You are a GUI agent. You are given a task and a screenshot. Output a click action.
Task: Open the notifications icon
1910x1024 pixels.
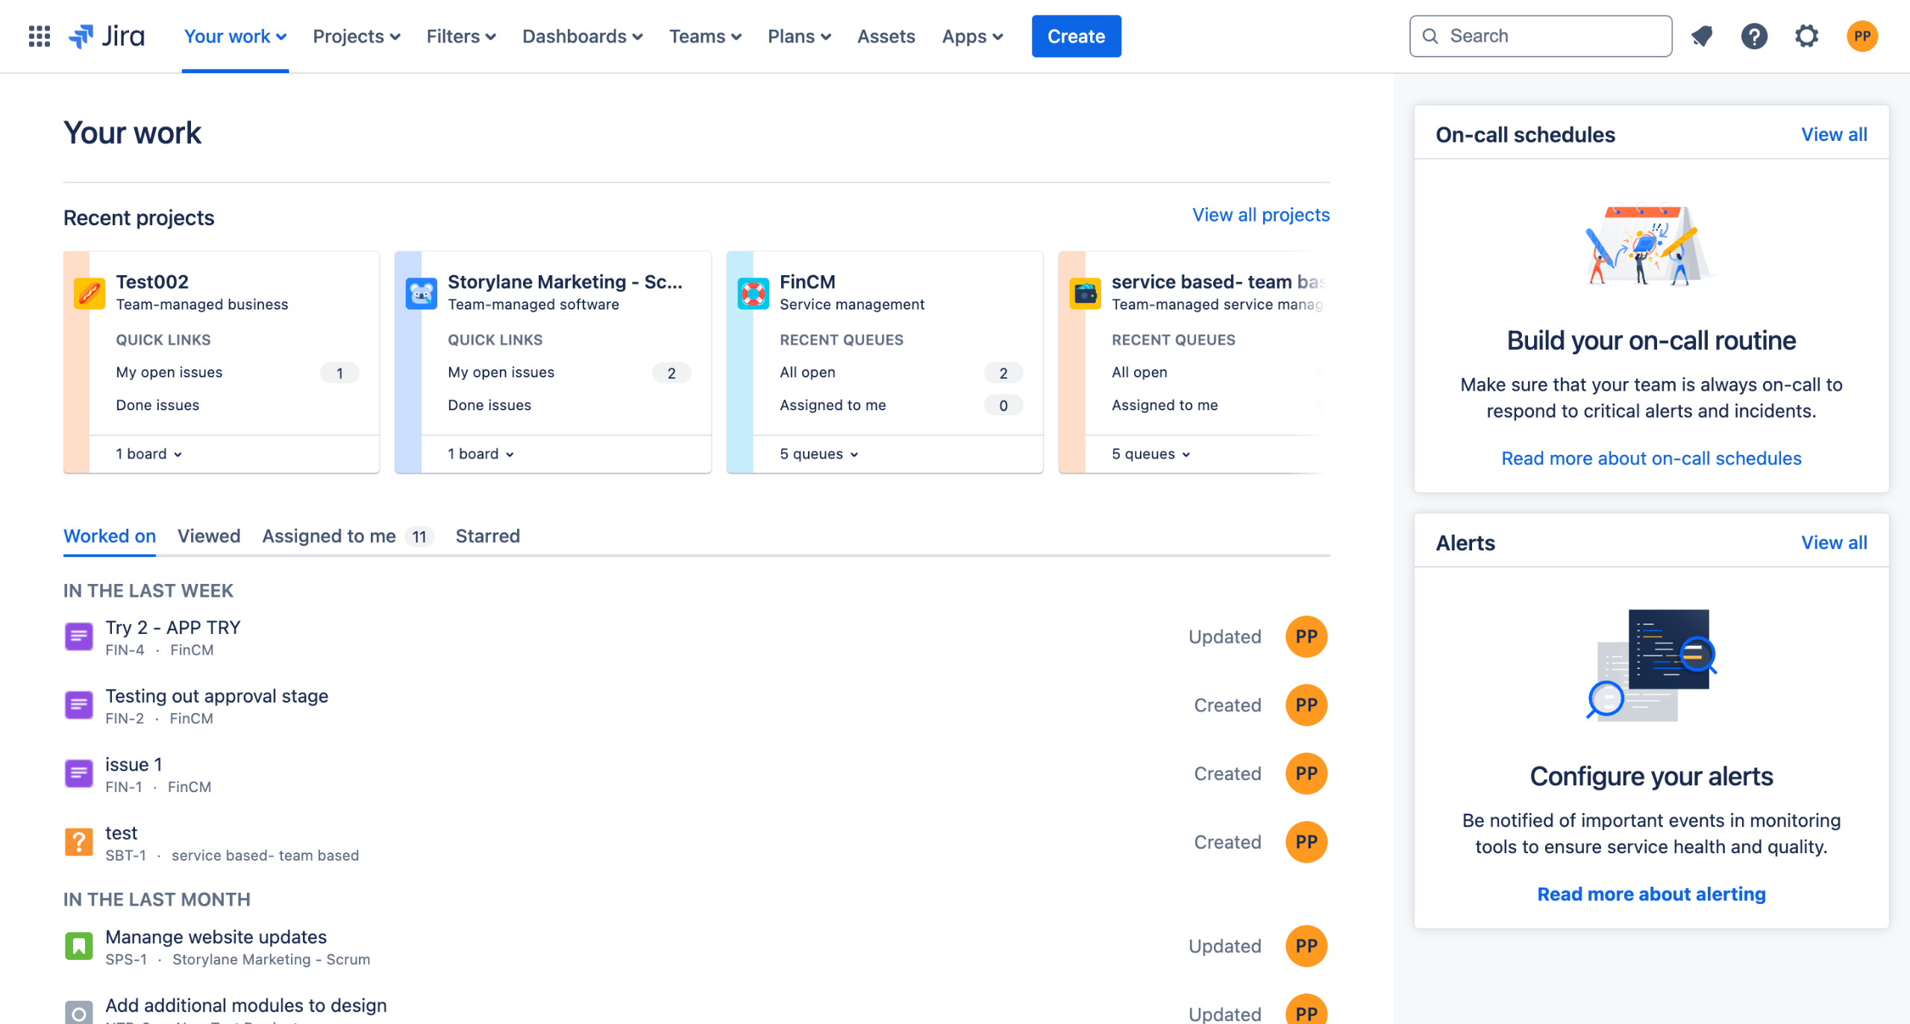pyautogui.click(x=1702, y=36)
